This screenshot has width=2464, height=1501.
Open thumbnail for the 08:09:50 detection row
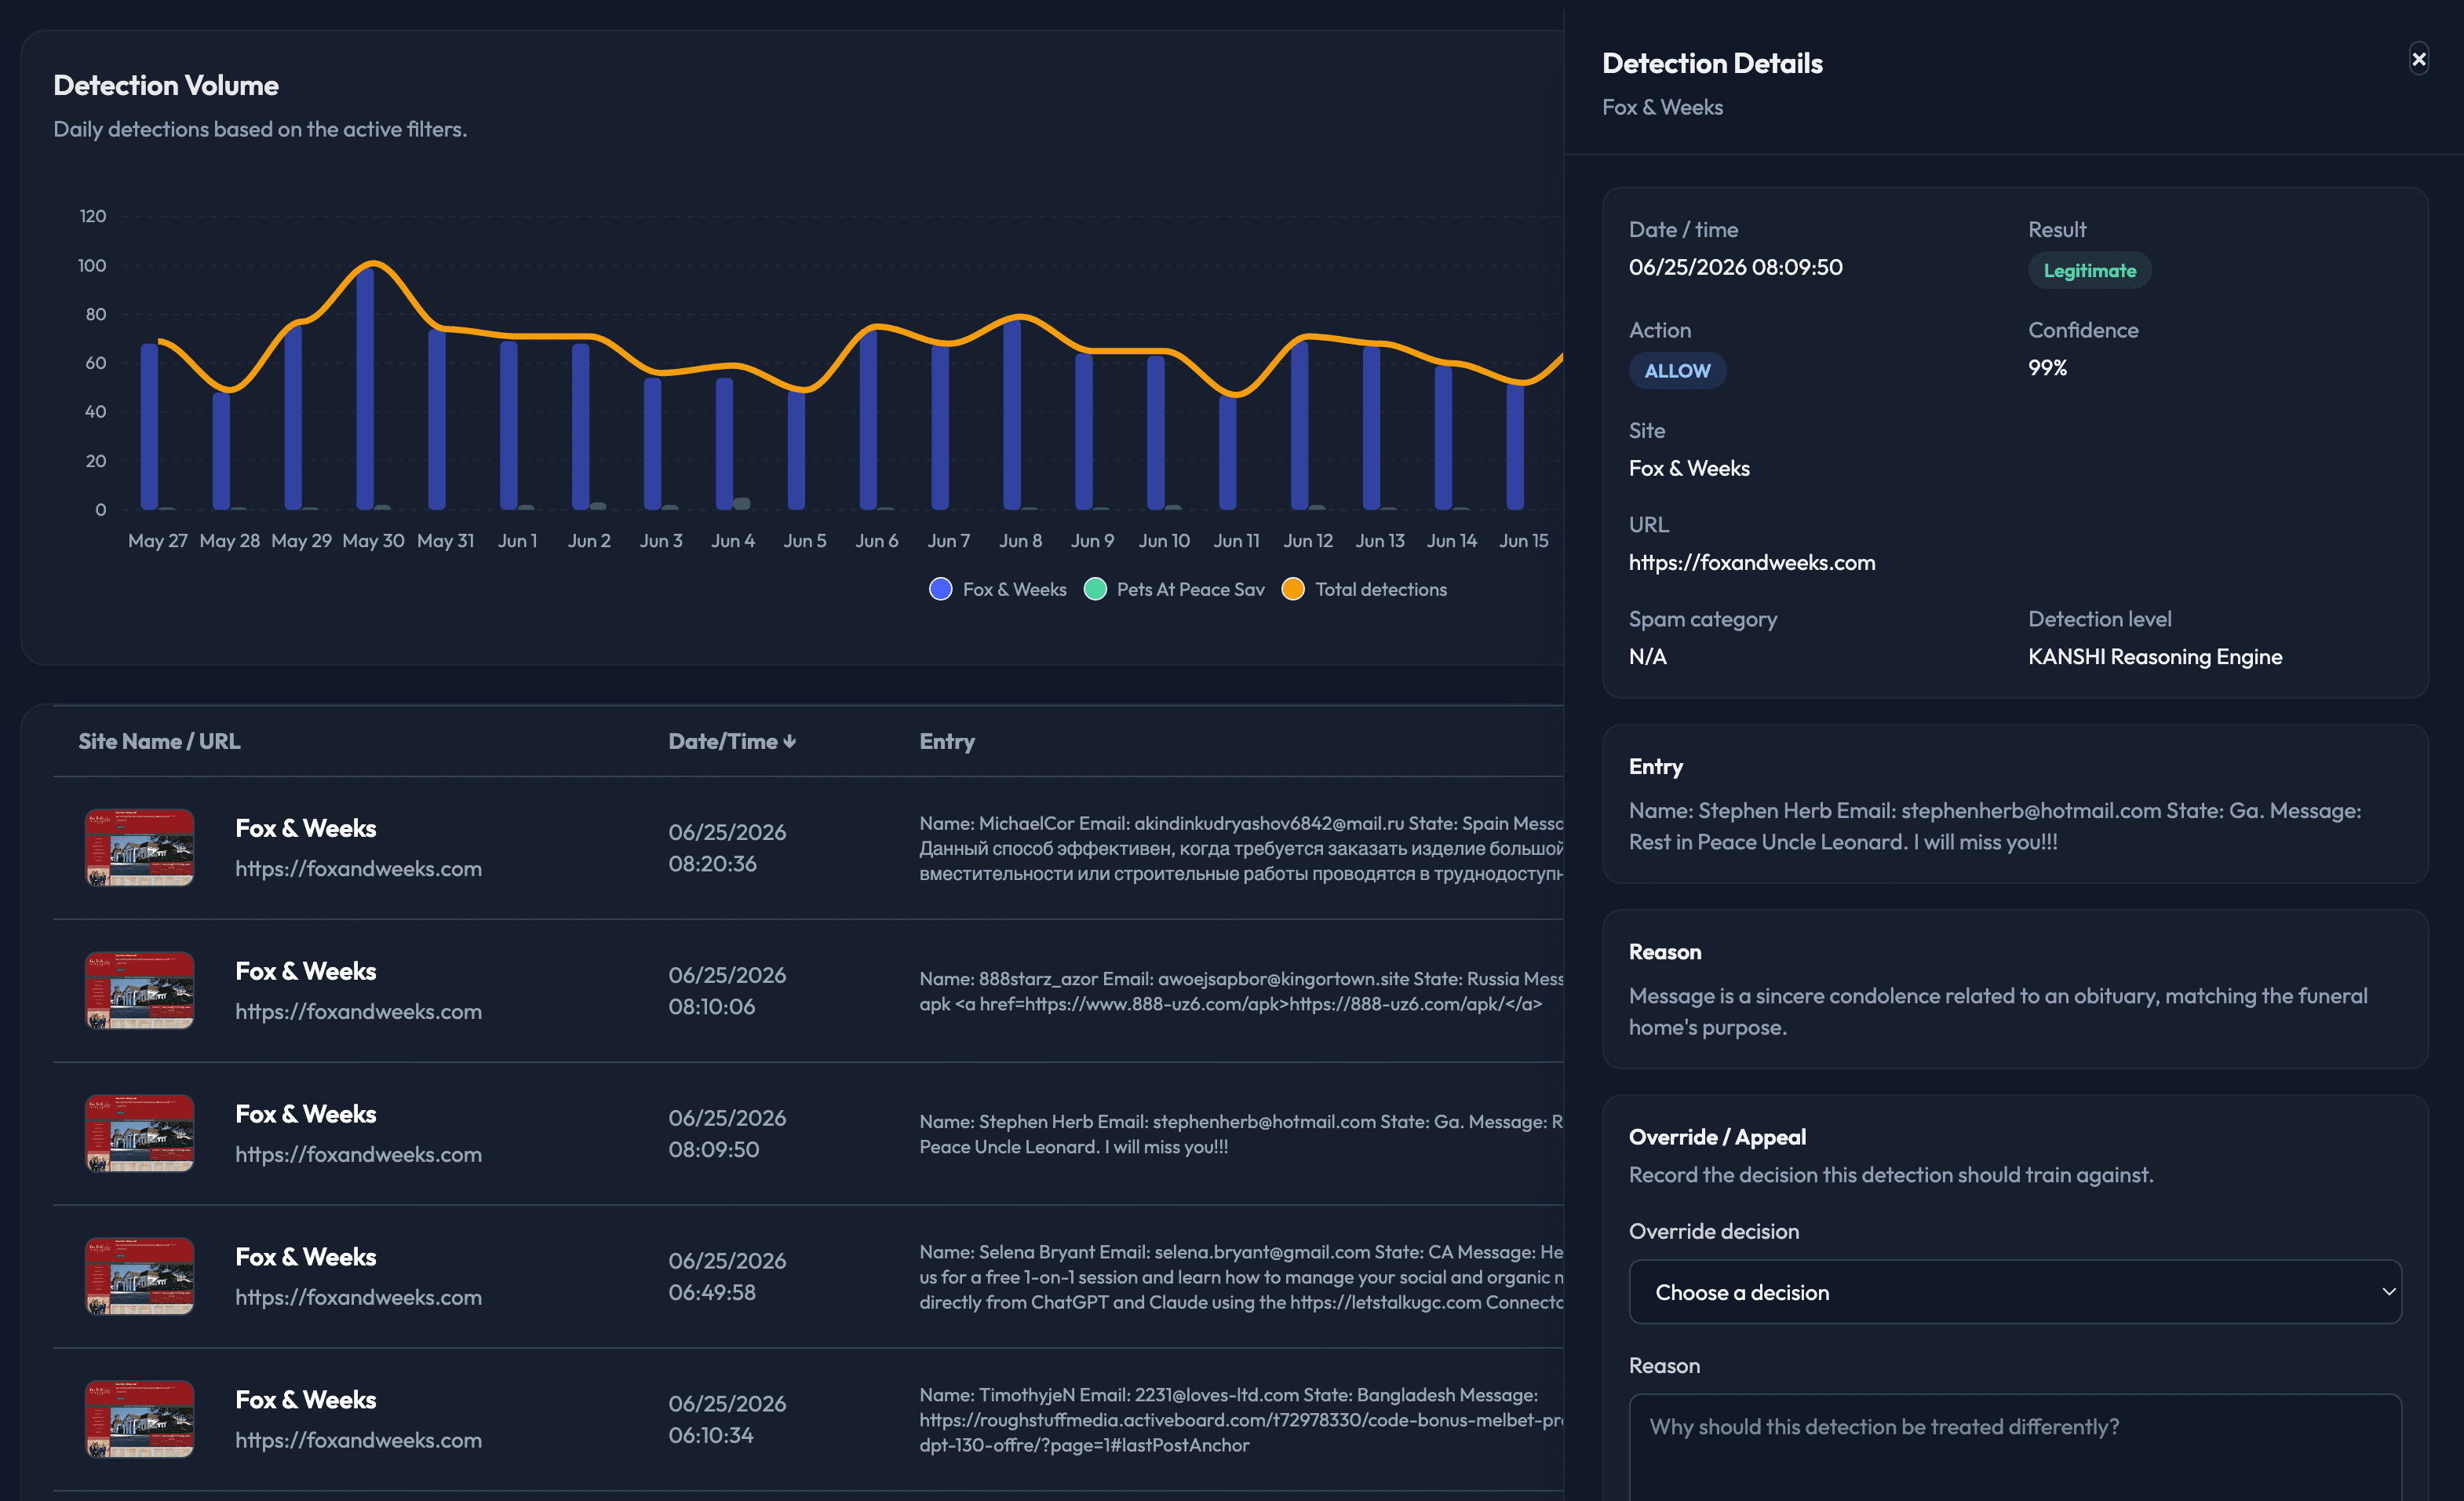tap(139, 1133)
